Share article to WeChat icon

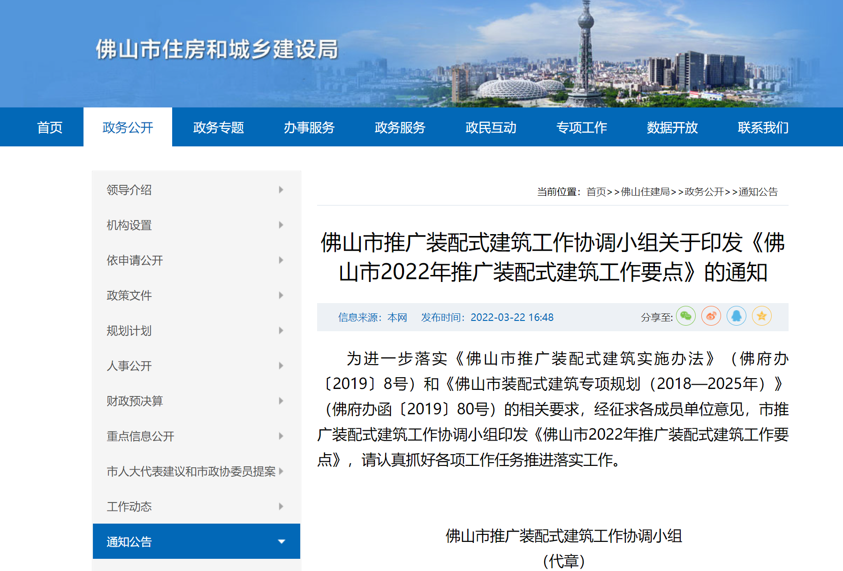point(685,316)
